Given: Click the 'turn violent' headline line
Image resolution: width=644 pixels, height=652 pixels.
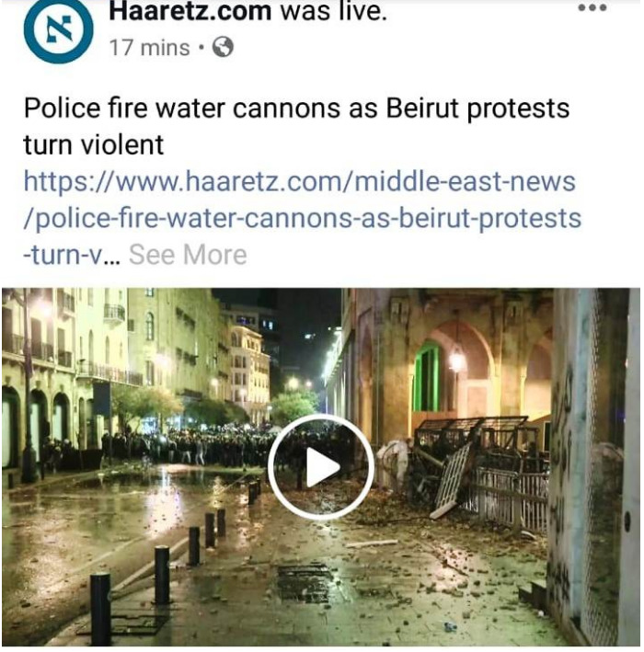Looking at the screenshot, I should coord(94,144).
